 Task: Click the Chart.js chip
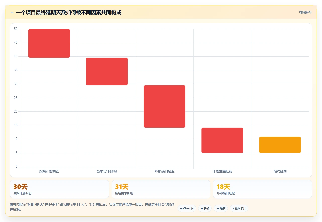pyautogui.click(x=187, y=208)
